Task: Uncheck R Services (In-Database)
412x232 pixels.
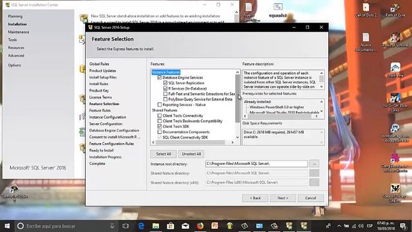Action: (x=165, y=88)
